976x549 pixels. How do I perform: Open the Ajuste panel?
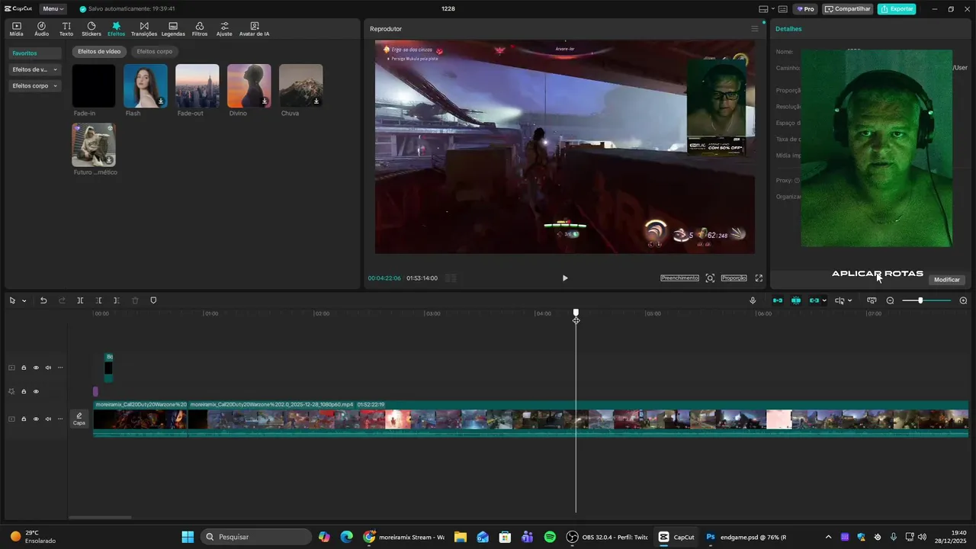click(x=224, y=29)
